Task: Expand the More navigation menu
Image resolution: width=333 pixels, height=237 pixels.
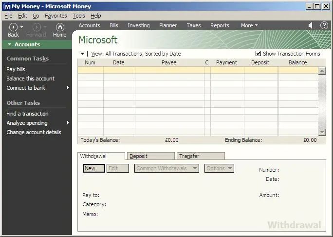Action: [249, 25]
